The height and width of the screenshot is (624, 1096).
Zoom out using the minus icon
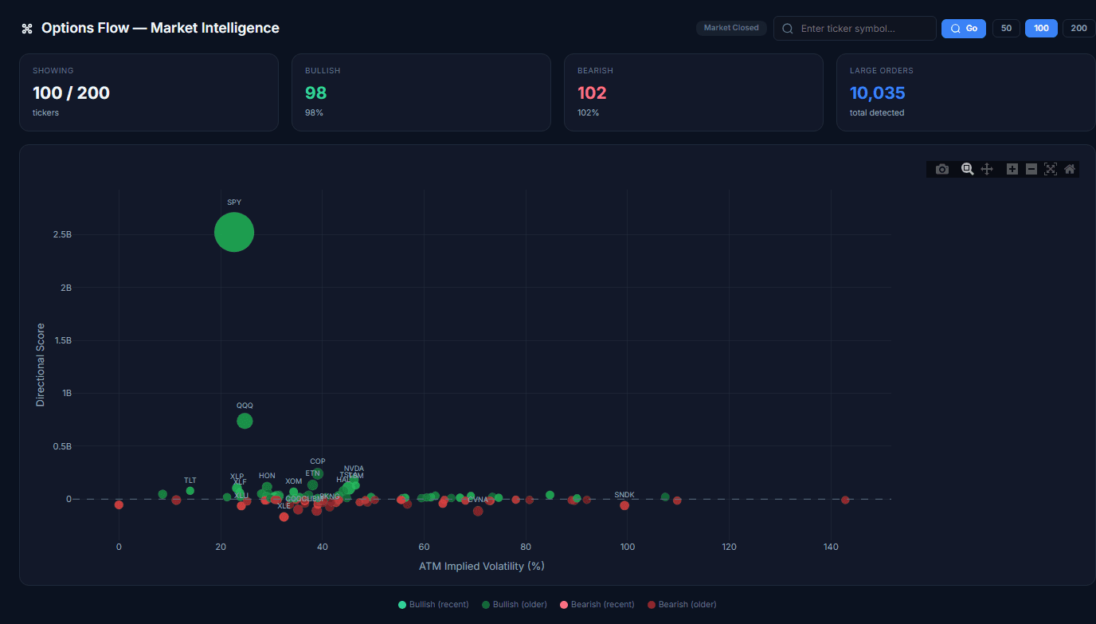click(1031, 169)
